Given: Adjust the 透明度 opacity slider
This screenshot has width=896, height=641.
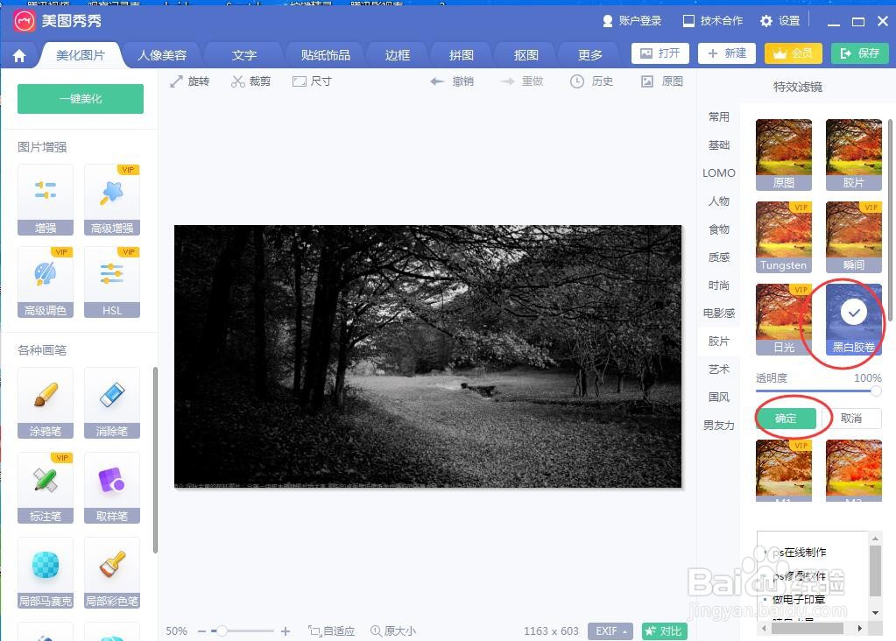Looking at the screenshot, I should pos(876,391).
